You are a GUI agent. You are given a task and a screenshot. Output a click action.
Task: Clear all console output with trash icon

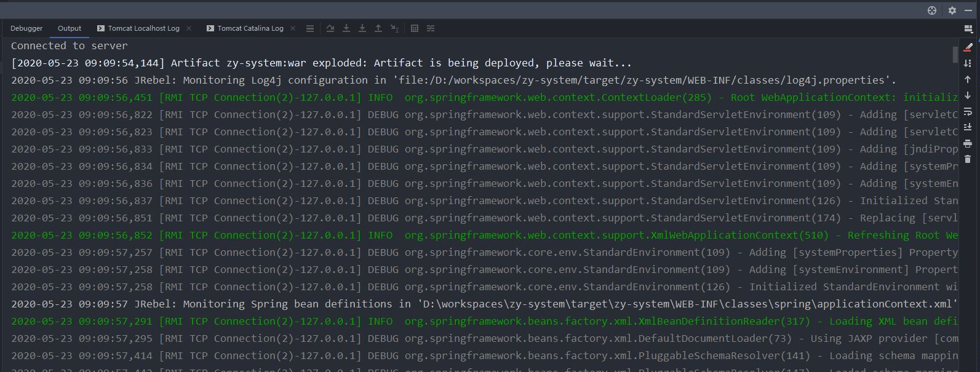click(x=968, y=159)
